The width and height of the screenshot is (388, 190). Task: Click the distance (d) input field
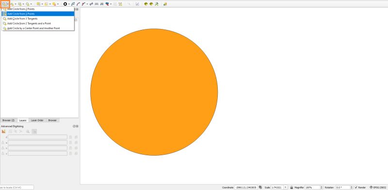pyautogui.click(x=37, y=137)
